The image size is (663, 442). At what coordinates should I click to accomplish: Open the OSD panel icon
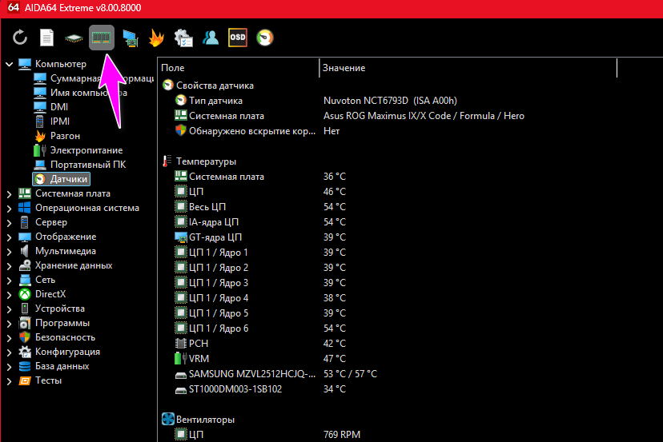[x=238, y=38]
